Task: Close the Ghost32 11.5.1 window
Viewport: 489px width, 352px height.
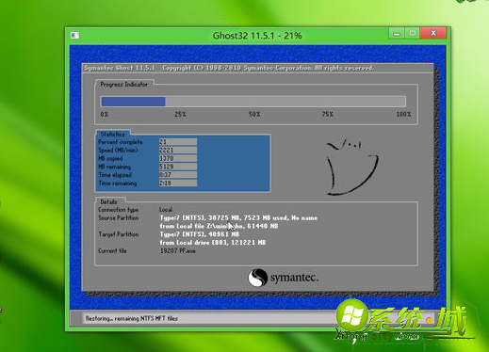Action: point(433,33)
